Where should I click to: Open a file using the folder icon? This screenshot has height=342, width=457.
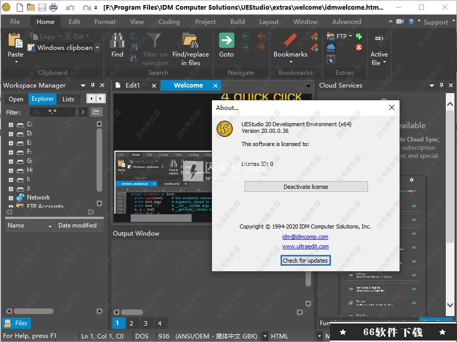[x=31, y=7]
